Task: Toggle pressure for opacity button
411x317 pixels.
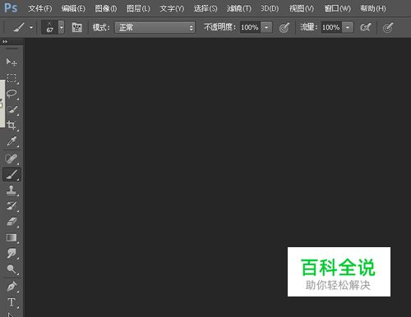Action: (x=284, y=27)
